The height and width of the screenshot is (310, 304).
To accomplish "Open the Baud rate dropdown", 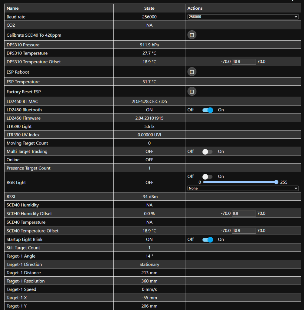I will (x=243, y=17).
